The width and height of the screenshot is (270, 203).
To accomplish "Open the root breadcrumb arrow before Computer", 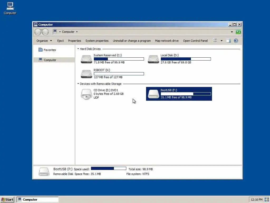I will point(60,32).
